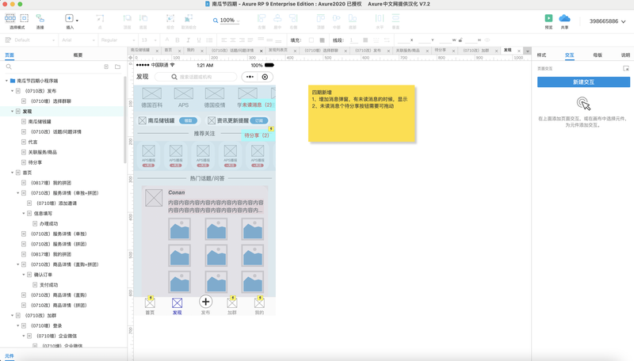Switch to the 说明 notes tab
This screenshot has height=361, width=634.
[x=625, y=55]
